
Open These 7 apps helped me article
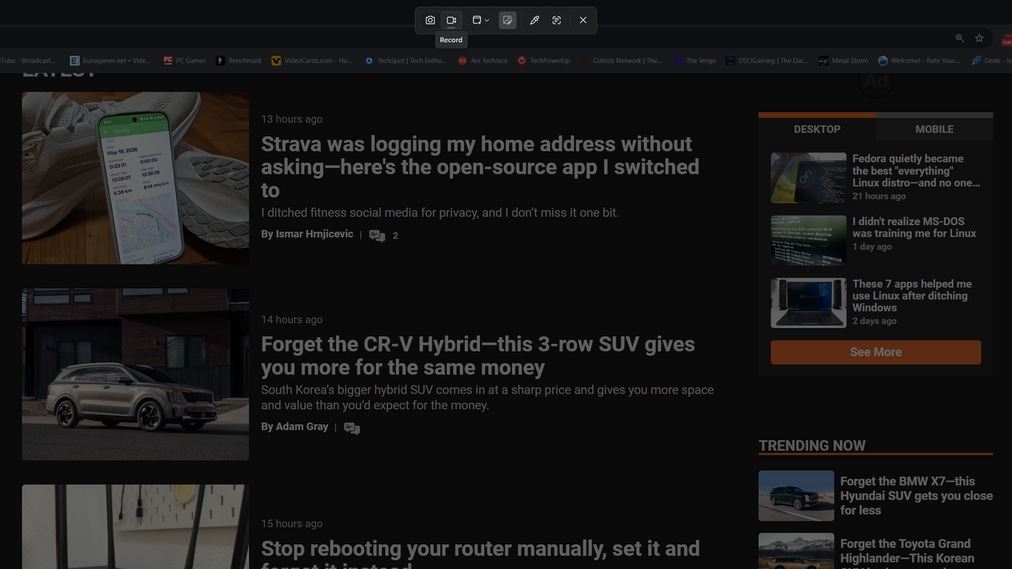(x=912, y=296)
